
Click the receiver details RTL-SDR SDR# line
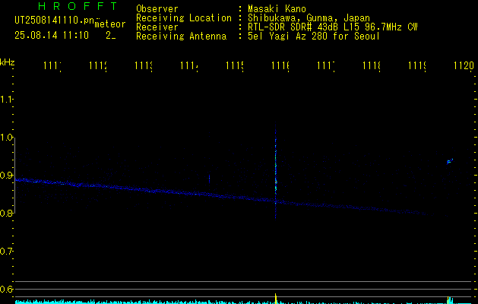click(x=333, y=27)
